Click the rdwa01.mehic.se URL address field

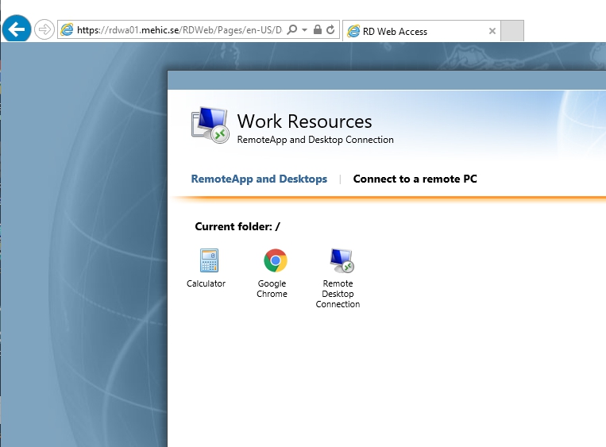[x=179, y=30]
